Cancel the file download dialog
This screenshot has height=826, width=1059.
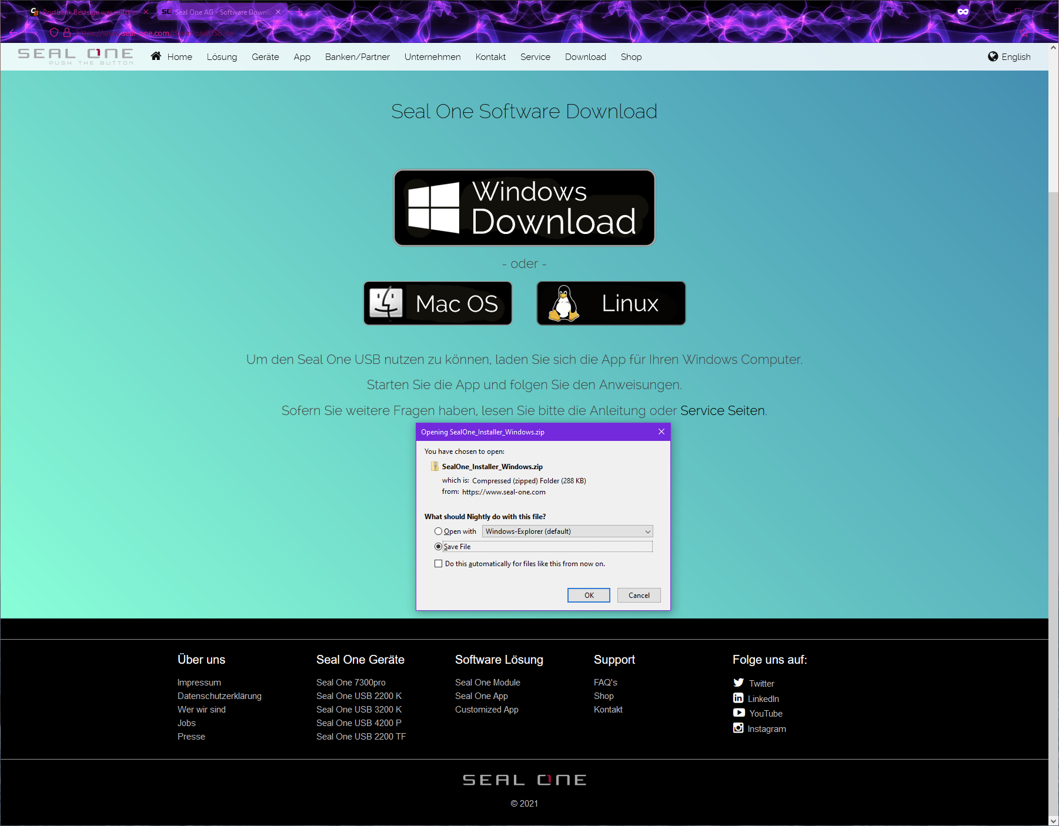pyautogui.click(x=639, y=596)
